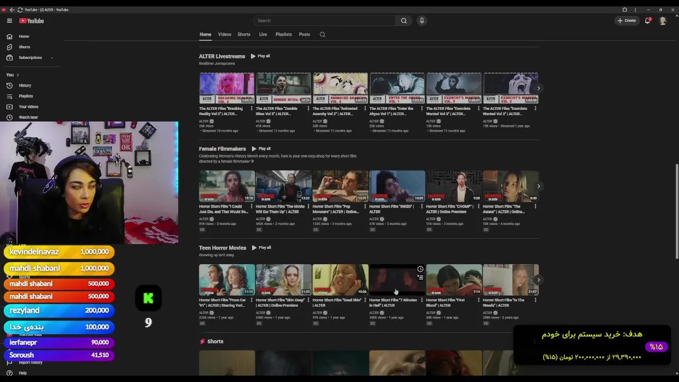Open Your videos in the sidebar
The width and height of the screenshot is (679, 382).
pos(28,107)
